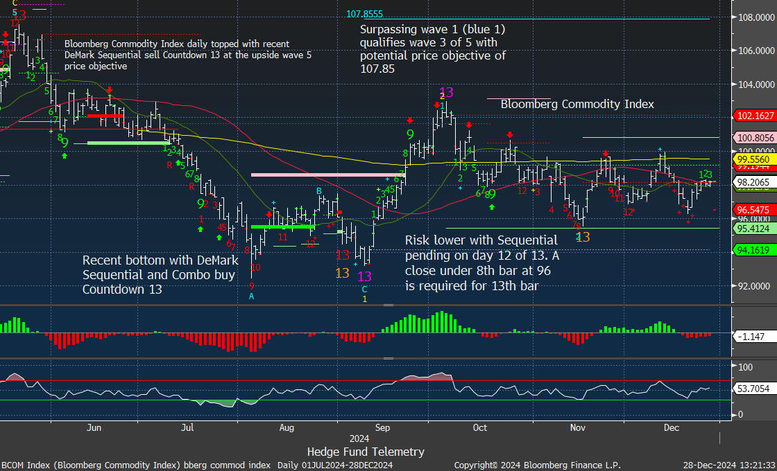Click the cyan 107.8555 price objective label

point(365,14)
